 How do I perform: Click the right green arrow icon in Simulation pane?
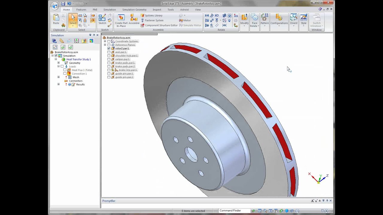[x=71, y=47]
